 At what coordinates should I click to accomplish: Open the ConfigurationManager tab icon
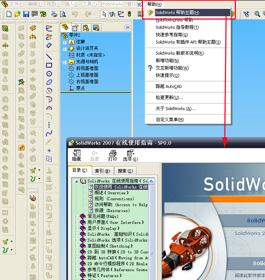pos(86,28)
